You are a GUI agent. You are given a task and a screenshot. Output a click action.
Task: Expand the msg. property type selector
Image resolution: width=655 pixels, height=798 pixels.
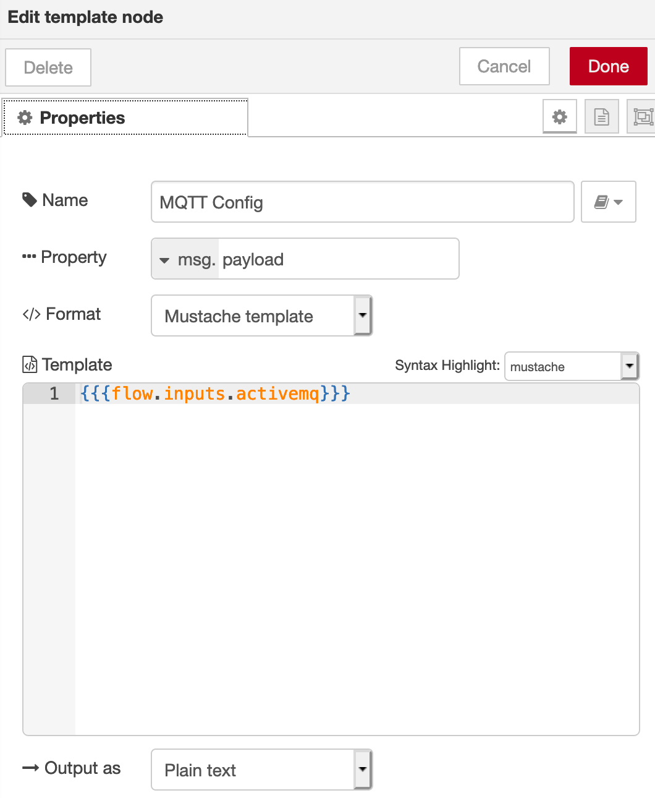185,259
